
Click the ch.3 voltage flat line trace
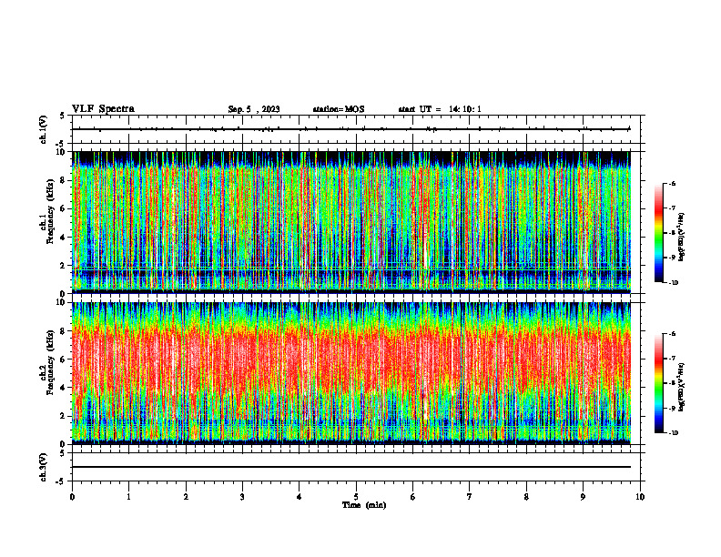[351, 467]
